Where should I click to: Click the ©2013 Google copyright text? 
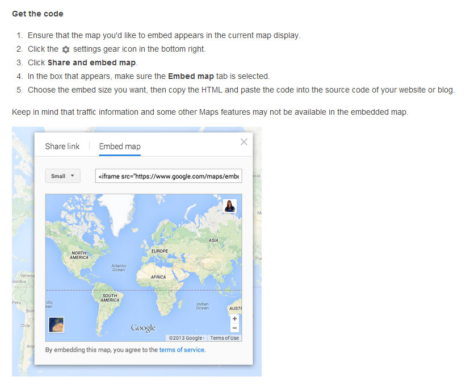[186, 338]
